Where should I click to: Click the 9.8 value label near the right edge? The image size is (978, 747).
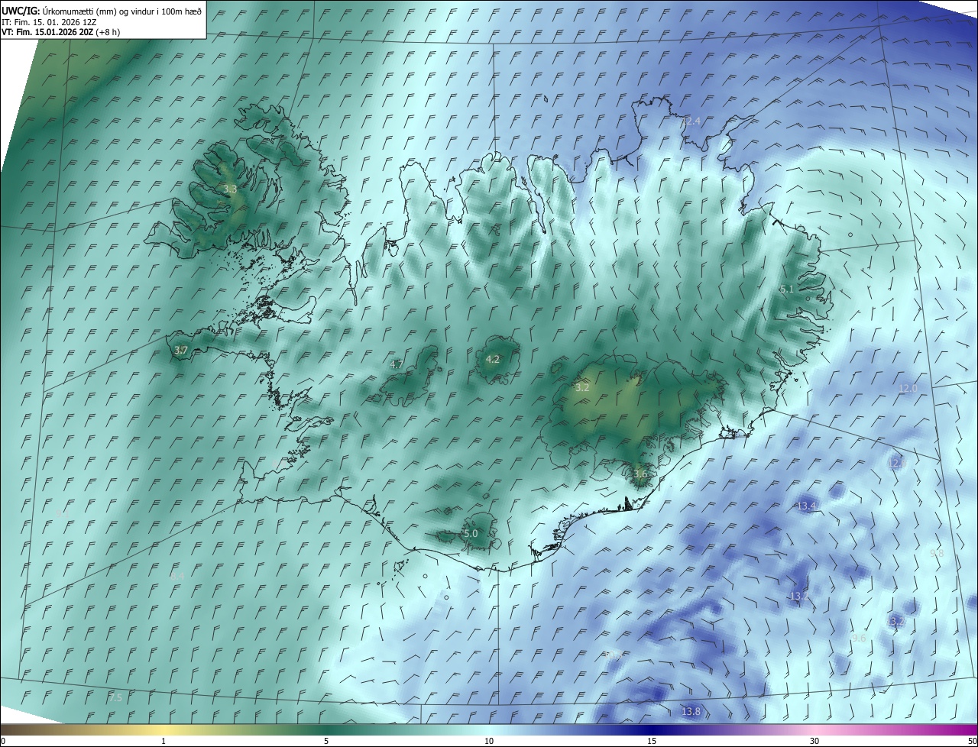[x=937, y=553]
